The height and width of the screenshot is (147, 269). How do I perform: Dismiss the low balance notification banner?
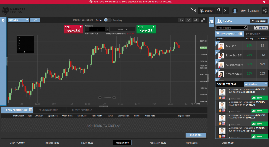[x=264, y=2]
